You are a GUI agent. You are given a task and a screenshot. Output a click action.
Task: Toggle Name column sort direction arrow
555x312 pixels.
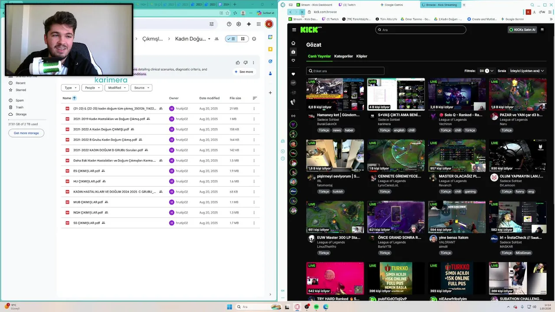coord(74,98)
